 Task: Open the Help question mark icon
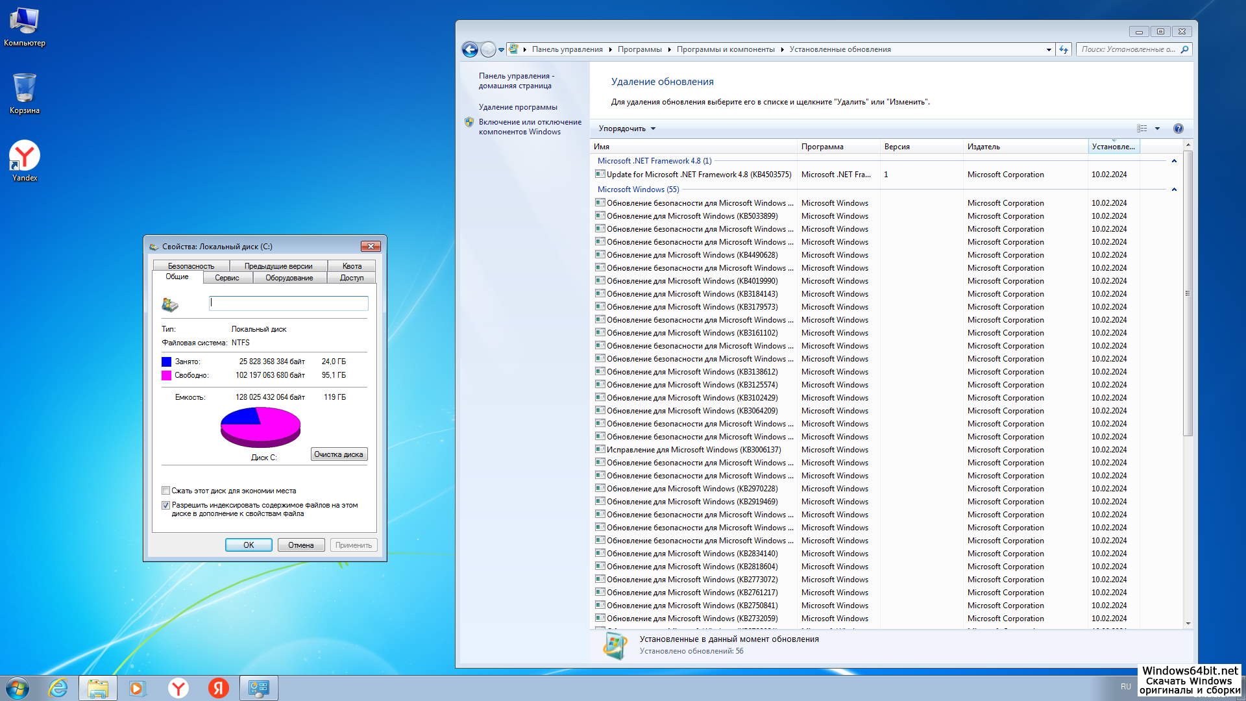[x=1178, y=129]
